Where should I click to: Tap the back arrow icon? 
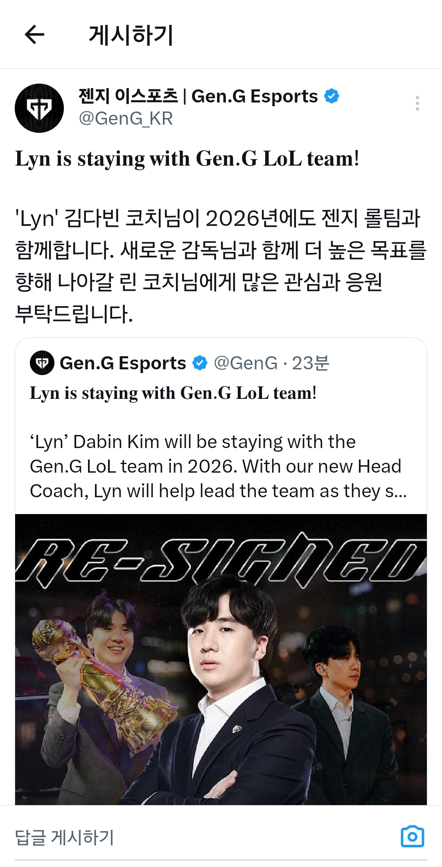coord(34,34)
